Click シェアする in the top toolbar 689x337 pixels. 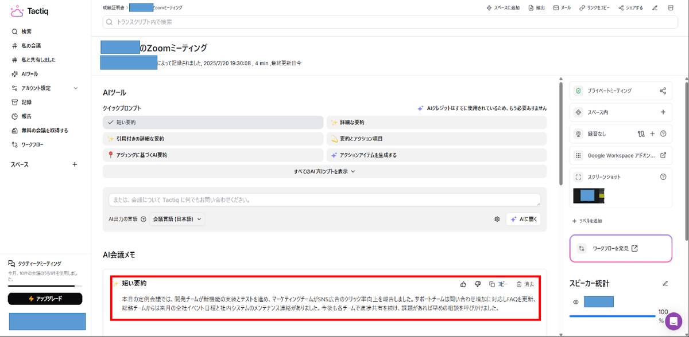pyautogui.click(x=632, y=8)
